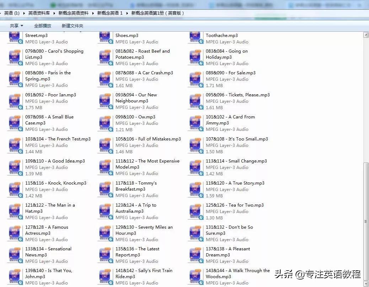Image resolution: width=369 pixels, height=287 pixels.
Task: Click the Poor Ian.mp3 icon
Action: pyautogui.click(x=15, y=101)
